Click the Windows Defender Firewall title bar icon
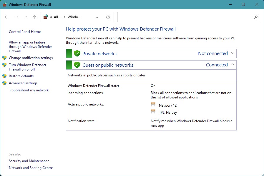 (x=5, y=4)
